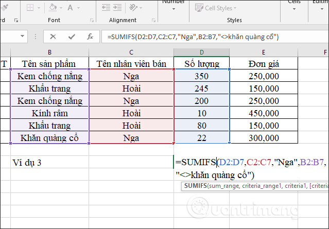329x229 pixels.
Task: Select column C header
Action: pos(131,52)
